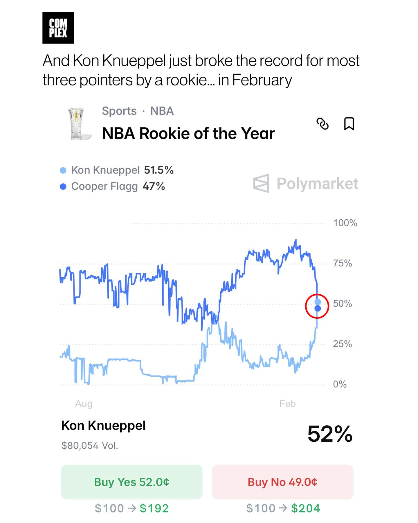Select the NBA Rookie of the Year title
Screen dimensions: 418x523
[188, 134]
